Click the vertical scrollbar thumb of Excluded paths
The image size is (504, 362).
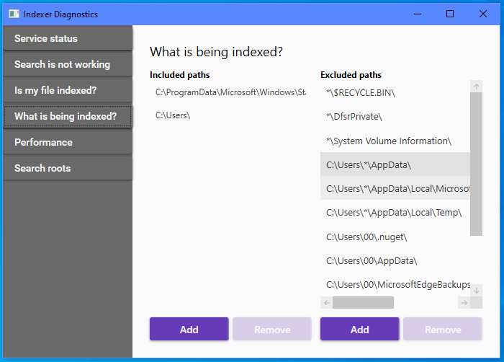point(476,164)
